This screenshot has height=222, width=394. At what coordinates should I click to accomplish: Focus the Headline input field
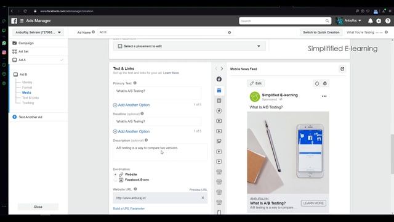click(158, 121)
